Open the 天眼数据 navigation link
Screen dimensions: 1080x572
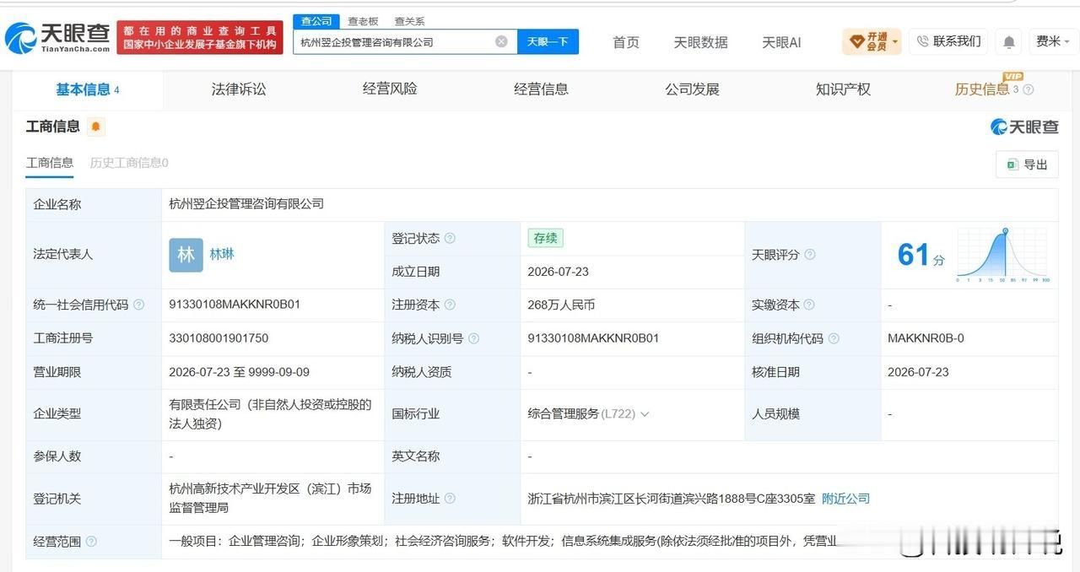pos(700,42)
